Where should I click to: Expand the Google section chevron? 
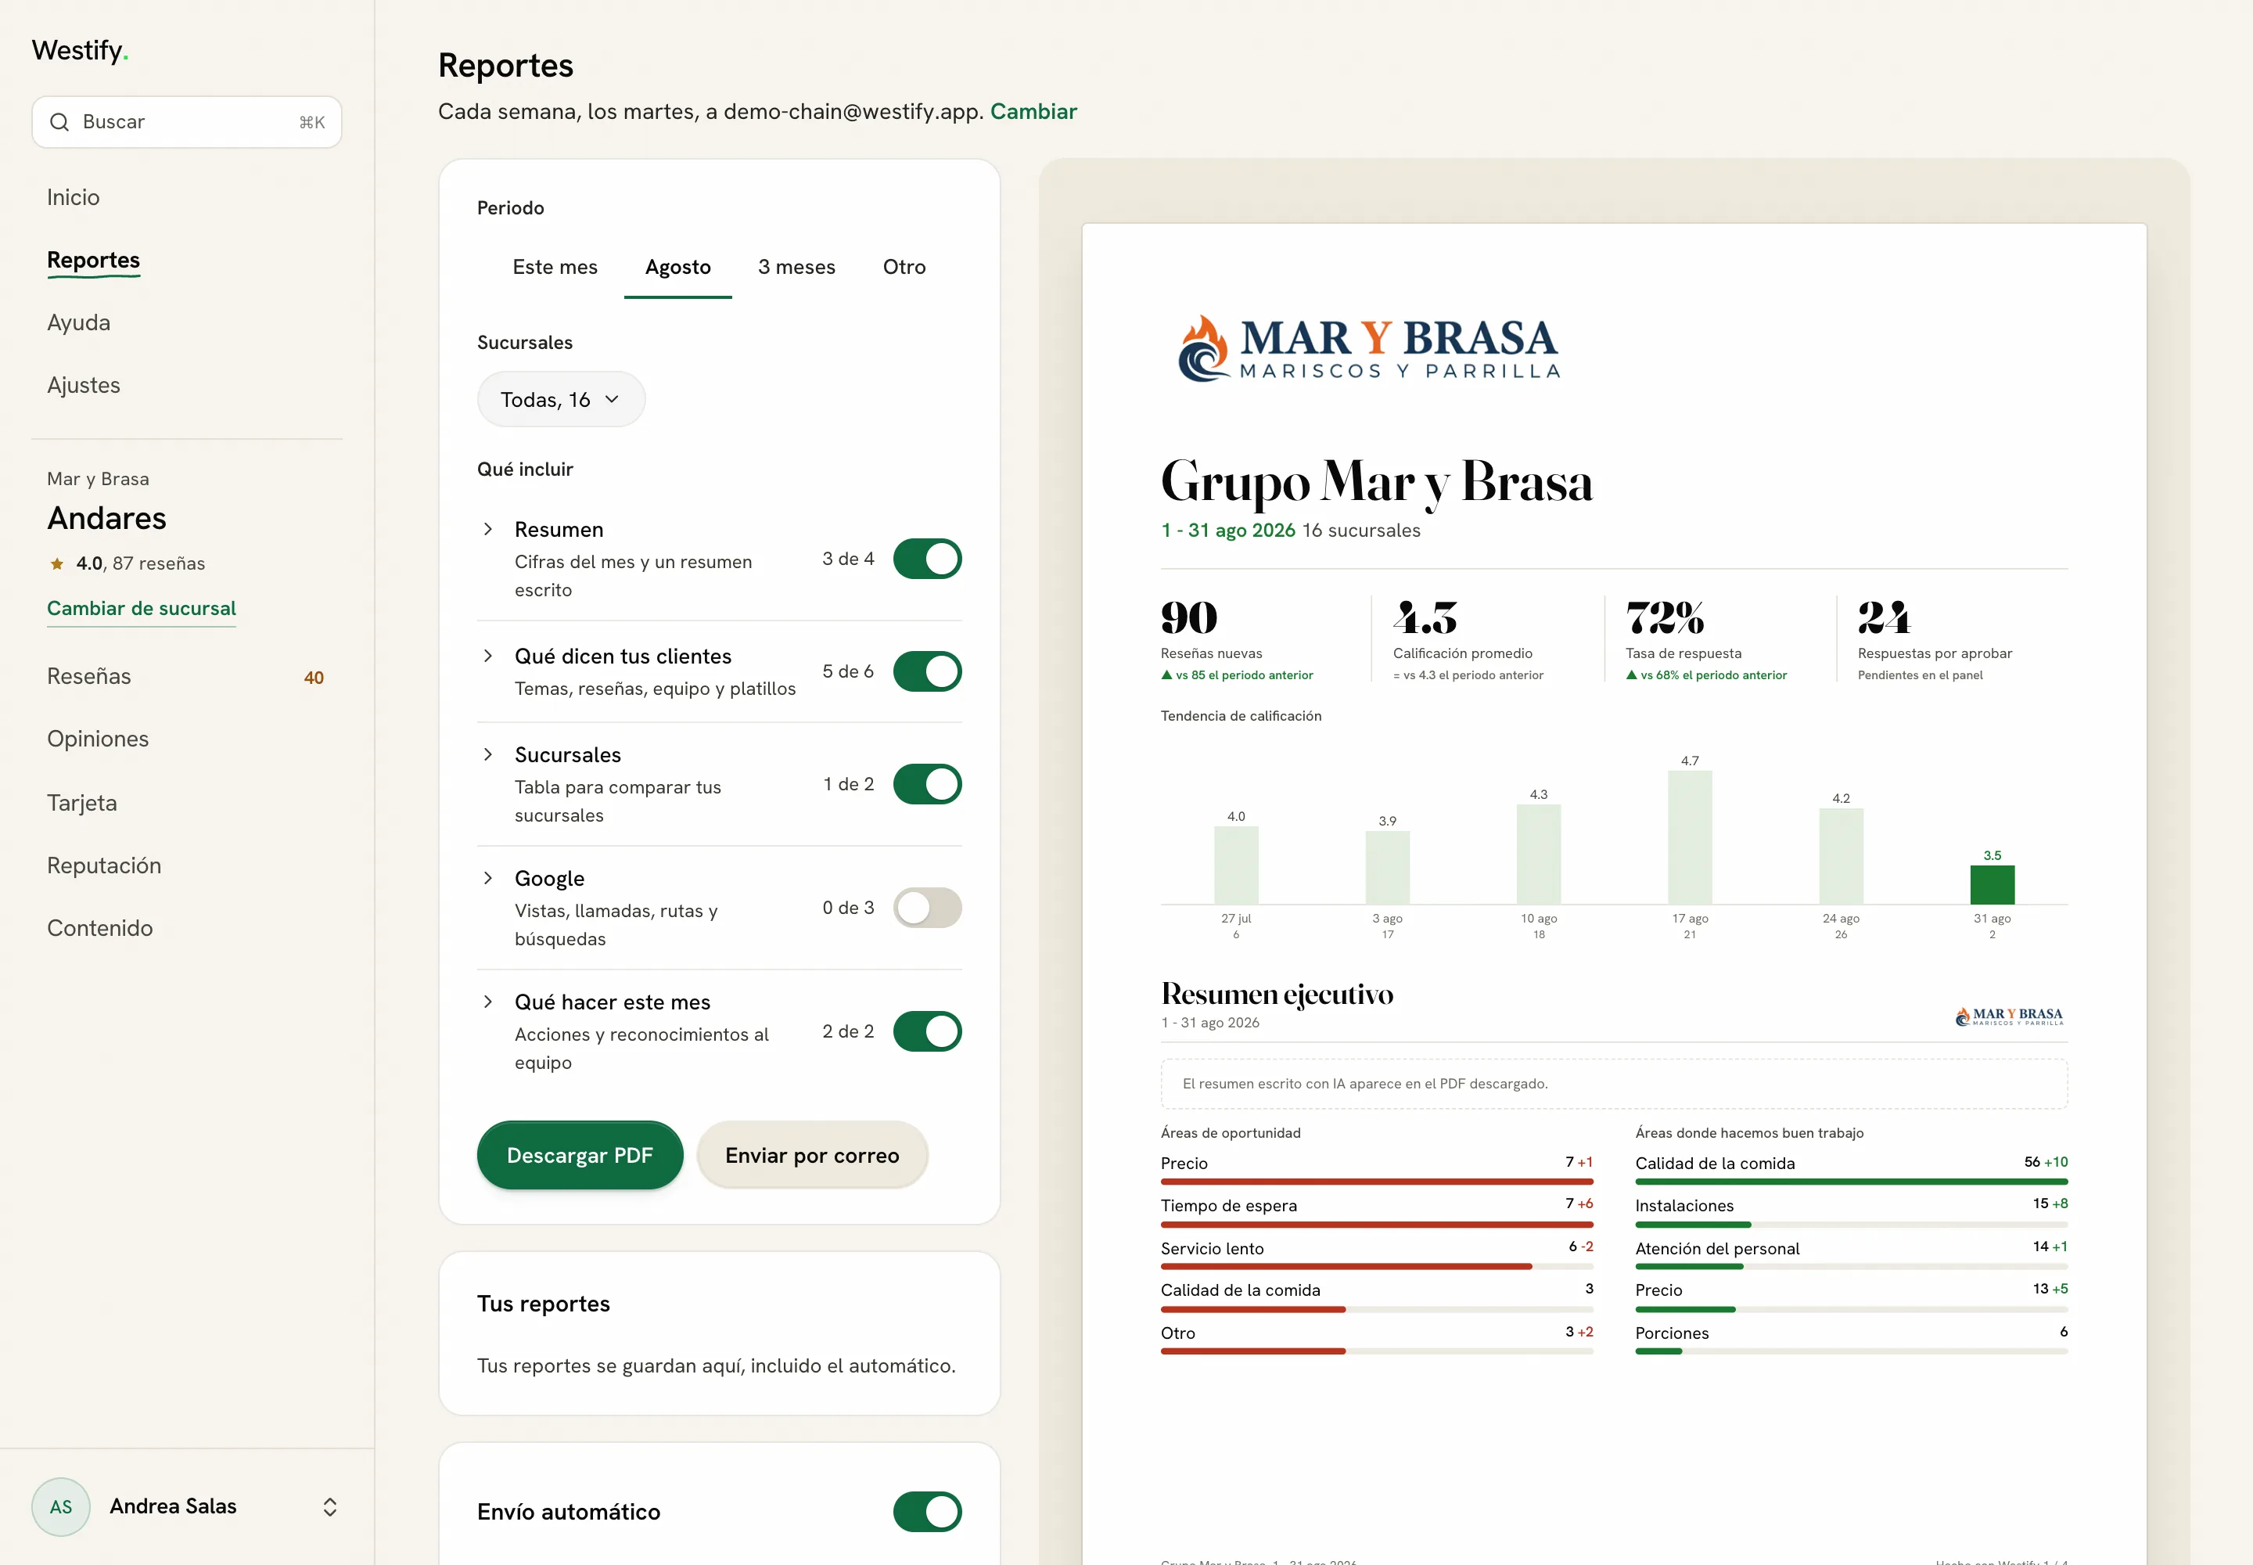488,879
